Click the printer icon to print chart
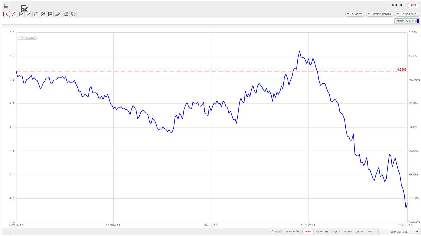This screenshot has height=236, width=421. [6, 5]
